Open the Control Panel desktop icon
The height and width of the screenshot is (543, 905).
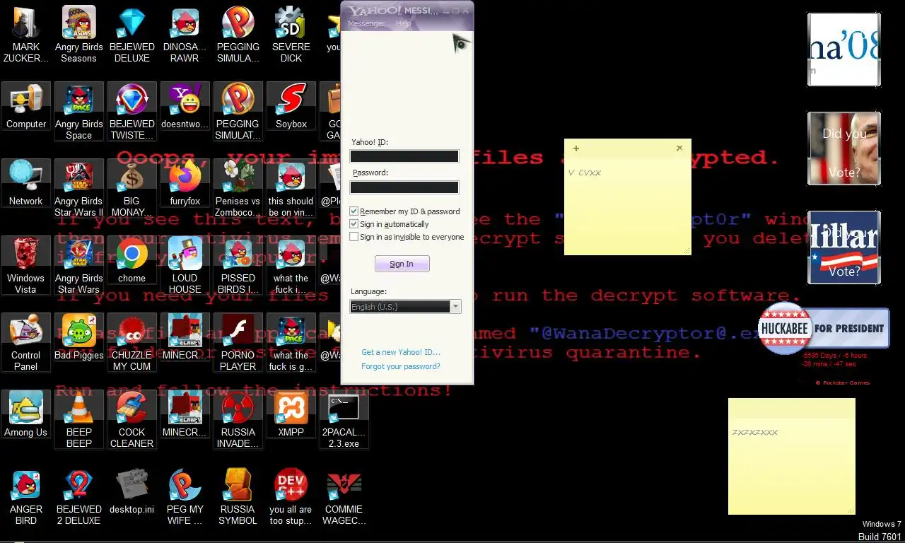(26, 342)
